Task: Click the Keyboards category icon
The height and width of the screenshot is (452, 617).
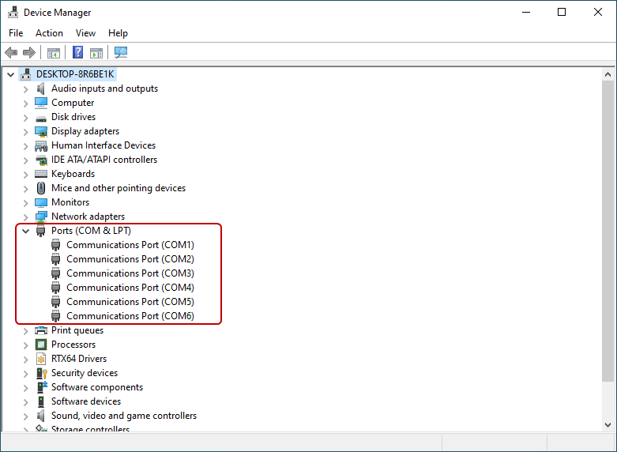Action: [41, 174]
